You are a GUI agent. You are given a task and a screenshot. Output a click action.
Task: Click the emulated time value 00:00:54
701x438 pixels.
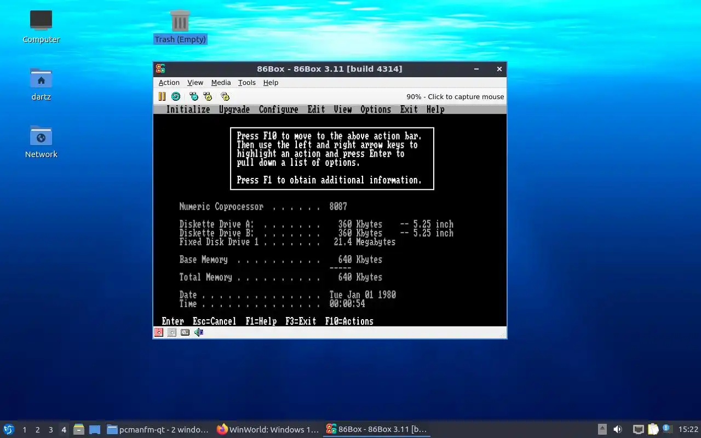click(347, 303)
